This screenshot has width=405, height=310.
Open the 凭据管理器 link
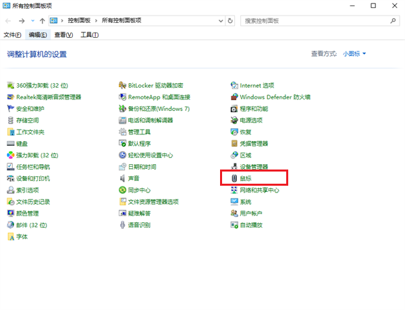coord(254,144)
